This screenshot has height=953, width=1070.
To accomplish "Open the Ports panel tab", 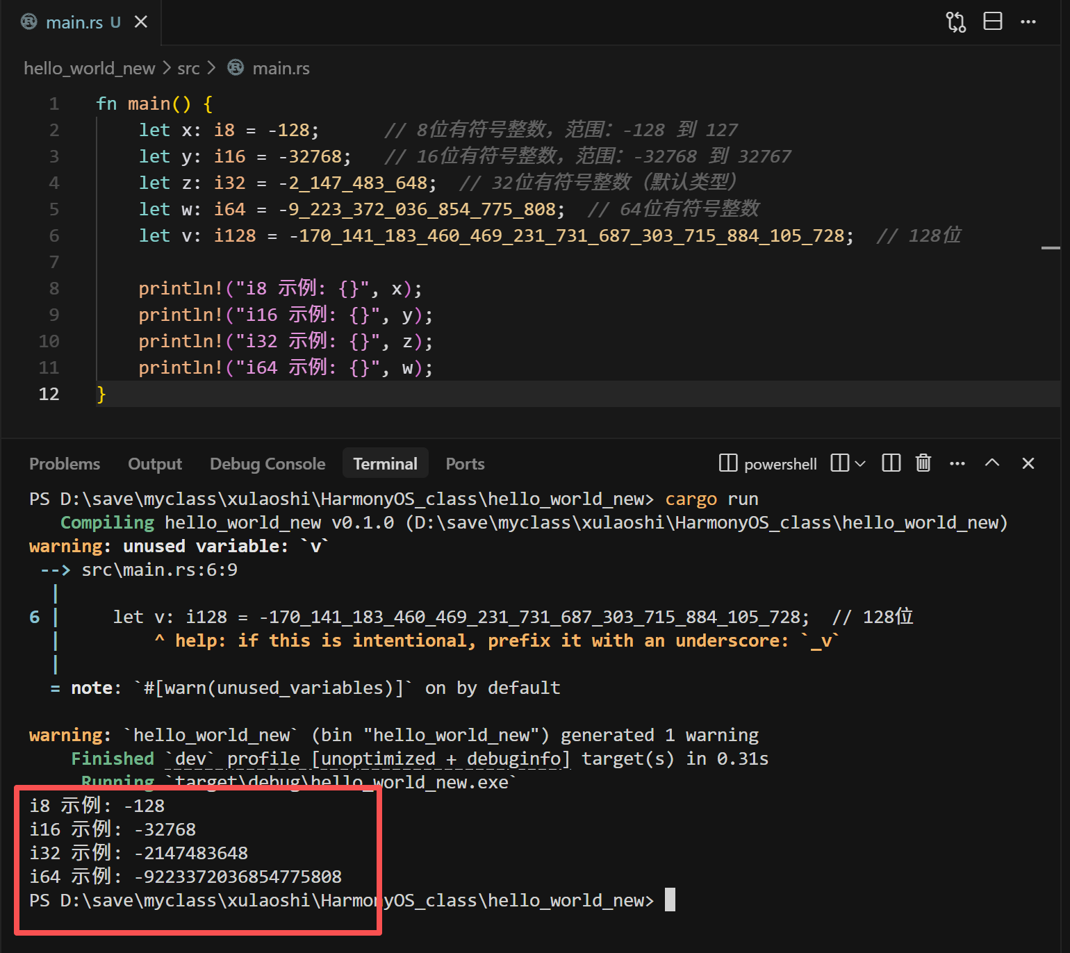I will pos(465,464).
